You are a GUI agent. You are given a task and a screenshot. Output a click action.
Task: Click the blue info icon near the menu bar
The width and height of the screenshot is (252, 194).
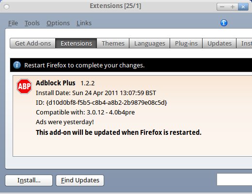(224, 23)
